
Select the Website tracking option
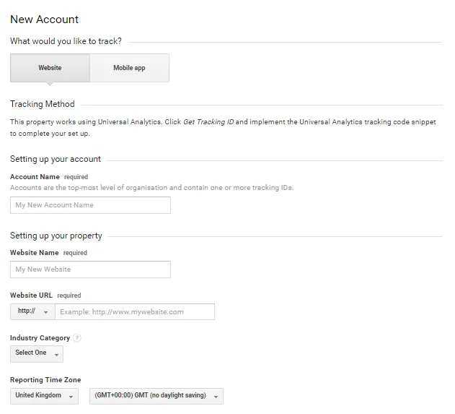[x=50, y=68]
